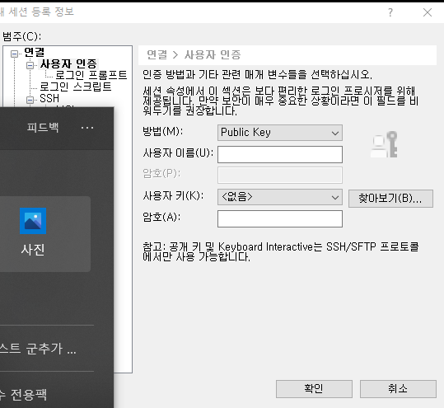The image size is (444, 408).
Task: Select SSH in the category tree
Action: pyautogui.click(x=49, y=99)
